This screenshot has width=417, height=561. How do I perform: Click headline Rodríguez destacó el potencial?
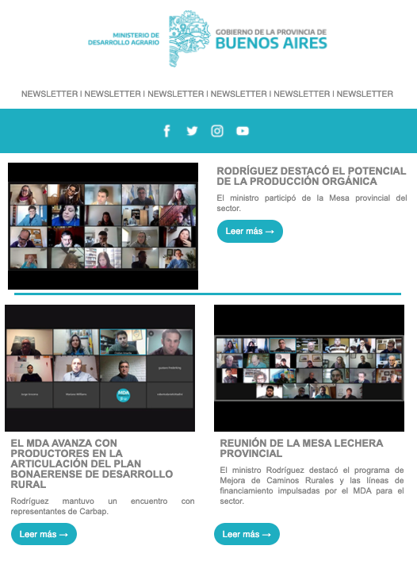click(312, 176)
